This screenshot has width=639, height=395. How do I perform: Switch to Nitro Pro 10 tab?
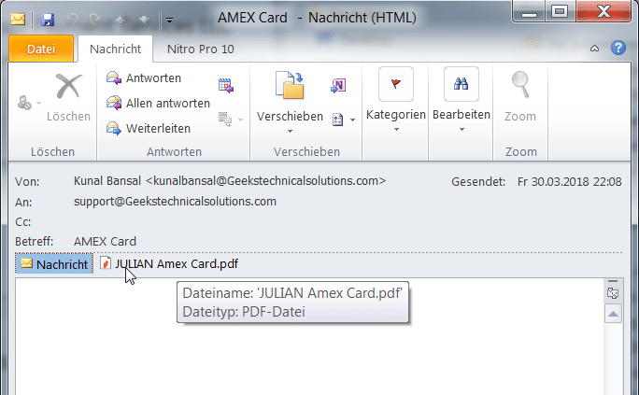point(201,49)
